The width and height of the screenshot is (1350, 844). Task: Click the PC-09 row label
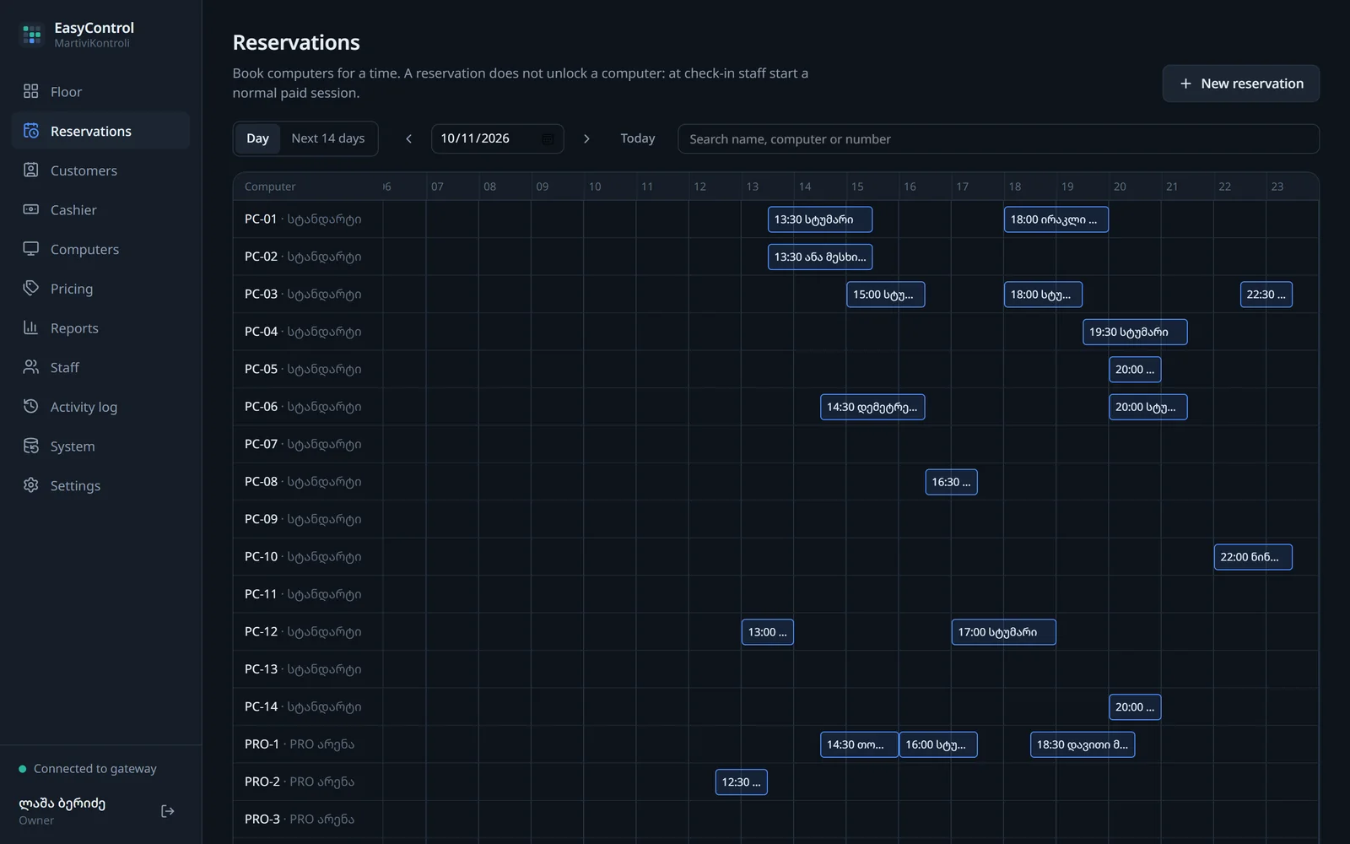tap(303, 519)
